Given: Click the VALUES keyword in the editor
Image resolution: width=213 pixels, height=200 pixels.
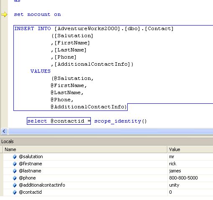Looking at the screenshot, I should tap(41, 71).
